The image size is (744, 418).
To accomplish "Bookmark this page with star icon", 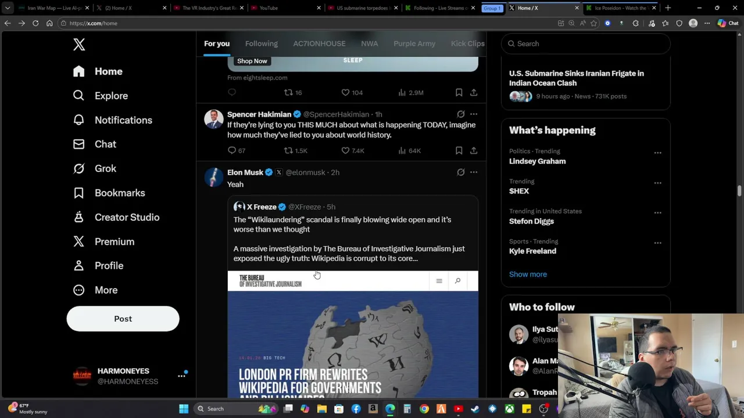I will click(593, 23).
